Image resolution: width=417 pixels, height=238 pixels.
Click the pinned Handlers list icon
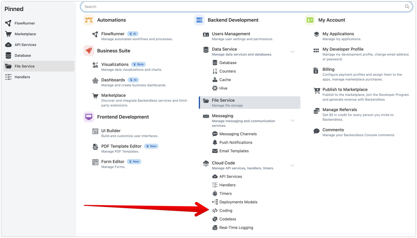tap(8, 77)
